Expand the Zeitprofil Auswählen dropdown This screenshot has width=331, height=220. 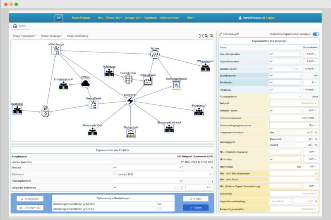click(x=294, y=103)
